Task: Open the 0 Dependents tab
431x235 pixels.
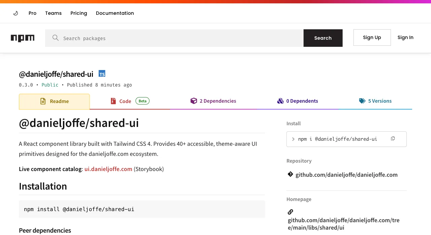Action: click(x=298, y=101)
